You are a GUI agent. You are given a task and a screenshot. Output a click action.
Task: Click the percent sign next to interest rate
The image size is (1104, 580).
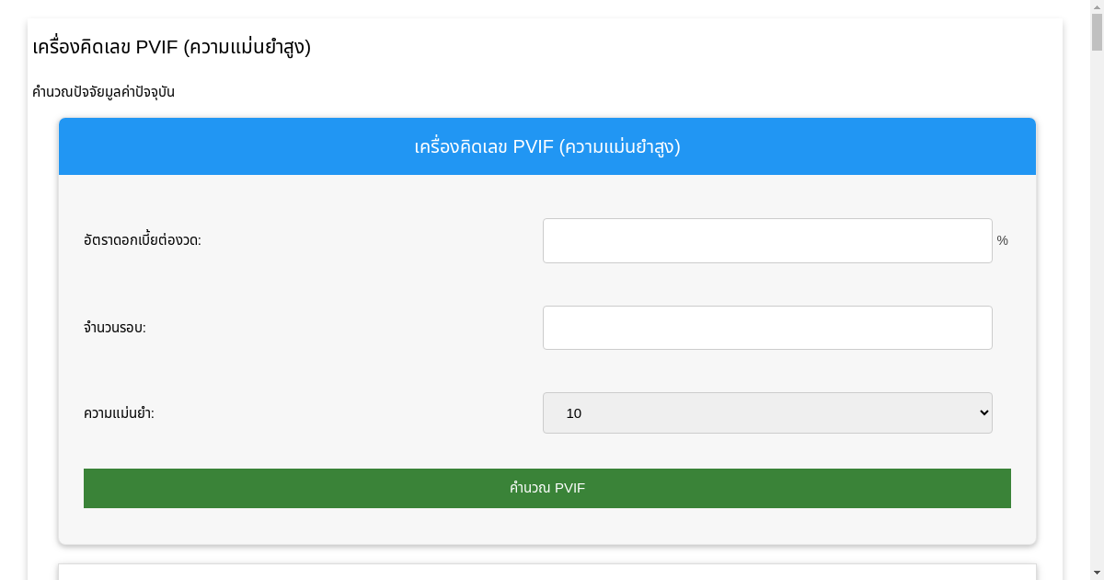(1002, 240)
